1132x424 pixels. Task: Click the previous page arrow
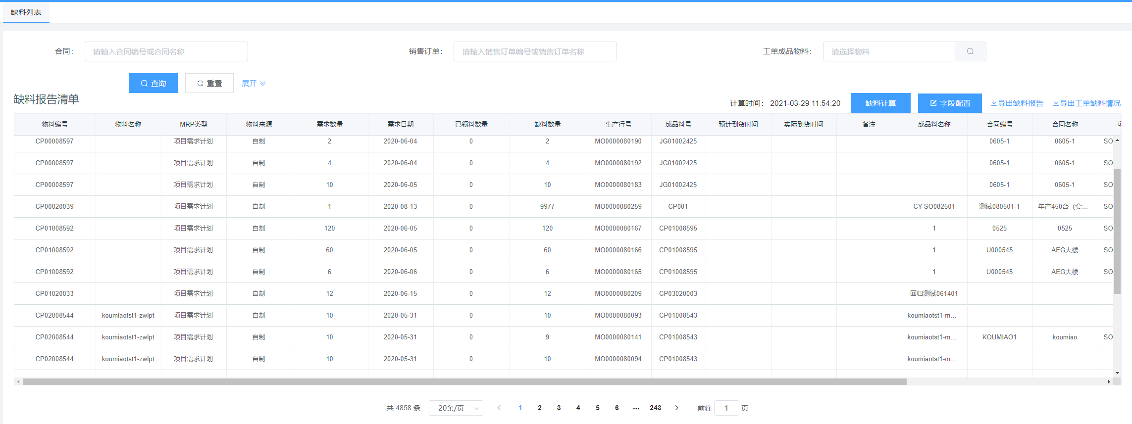[x=499, y=408]
